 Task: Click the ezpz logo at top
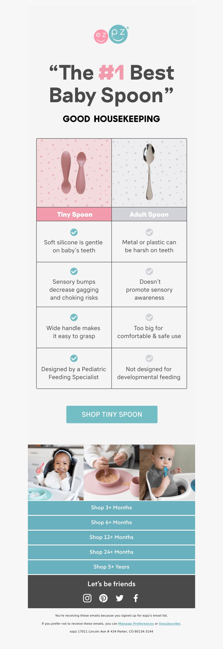click(111, 34)
